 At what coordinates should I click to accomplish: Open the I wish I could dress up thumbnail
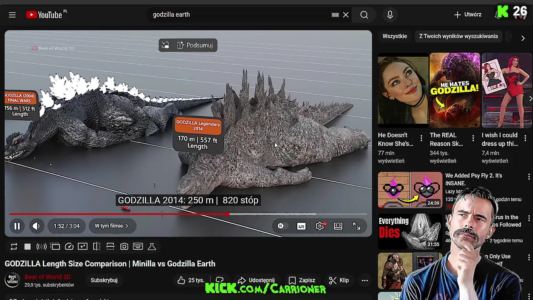tap(507, 90)
